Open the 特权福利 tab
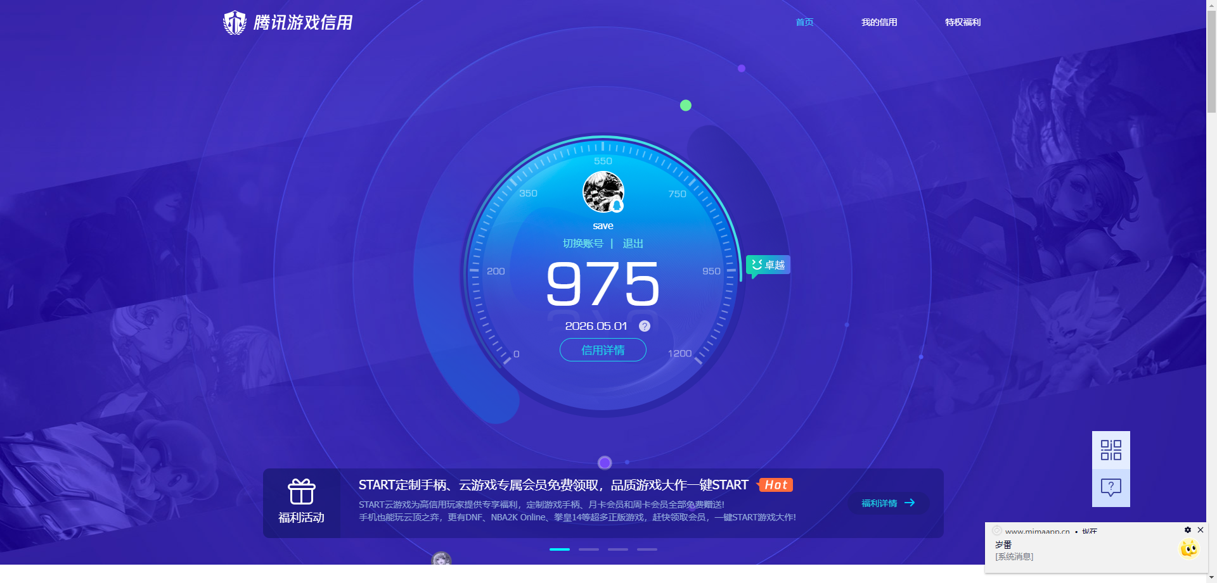This screenshot has height=583, width=1217. click(x=963, y=22)
